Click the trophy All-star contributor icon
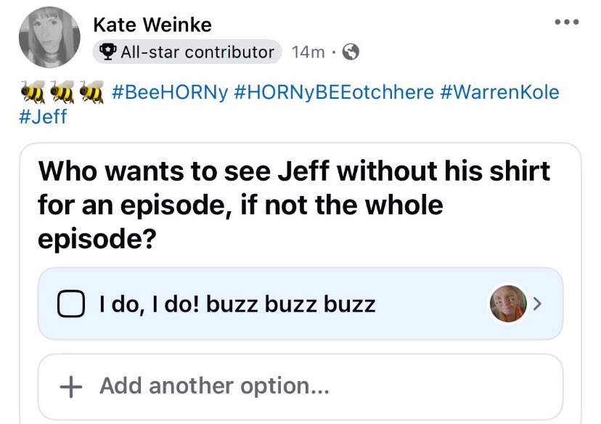This screenshot has height=424, width=601. click(x=108, y=52)
